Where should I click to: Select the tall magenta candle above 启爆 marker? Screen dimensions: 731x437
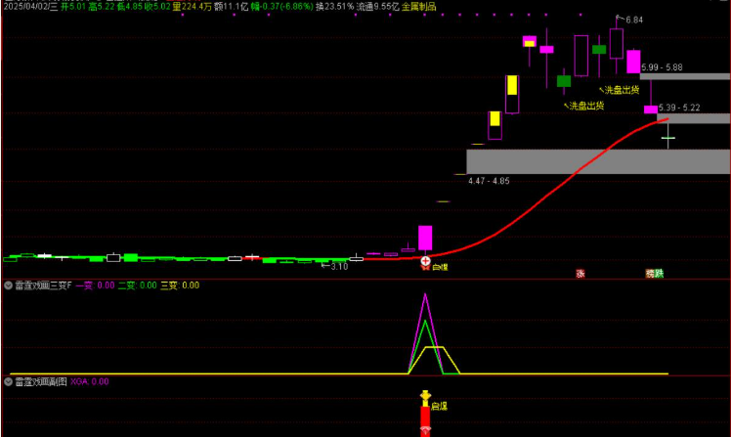pyautogui.click(x=425, y=238)
